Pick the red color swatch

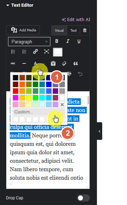(x=16, y=91)
